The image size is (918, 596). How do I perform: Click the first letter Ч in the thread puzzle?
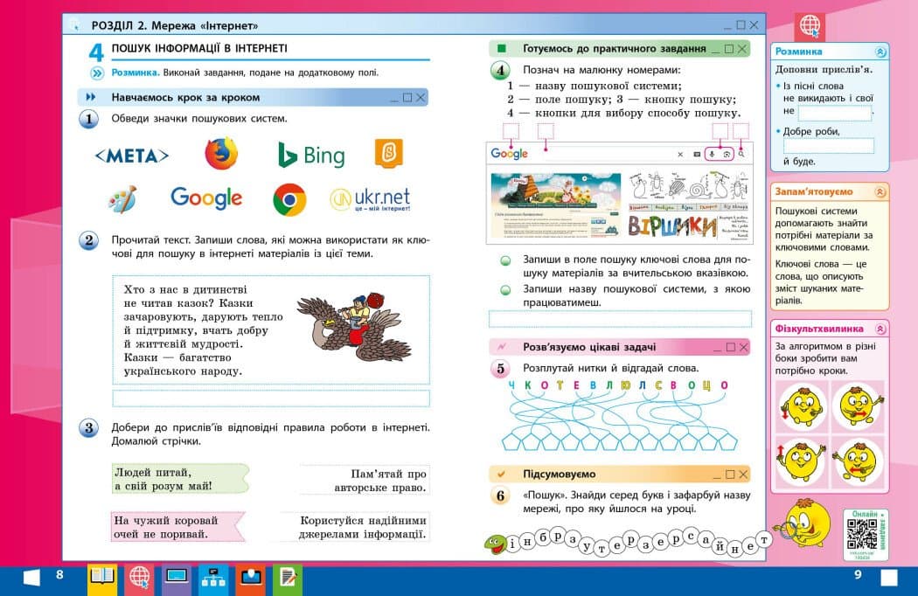coord(511,385)
